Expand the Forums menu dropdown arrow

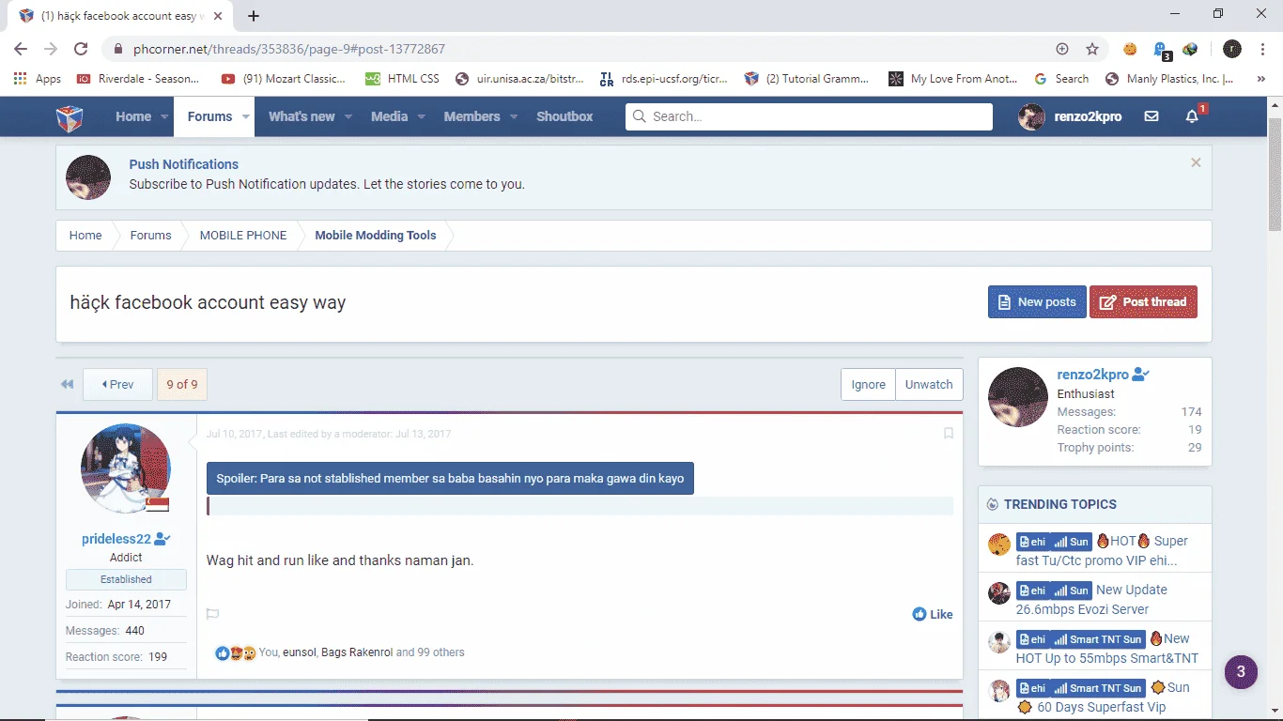pos(246,117)
